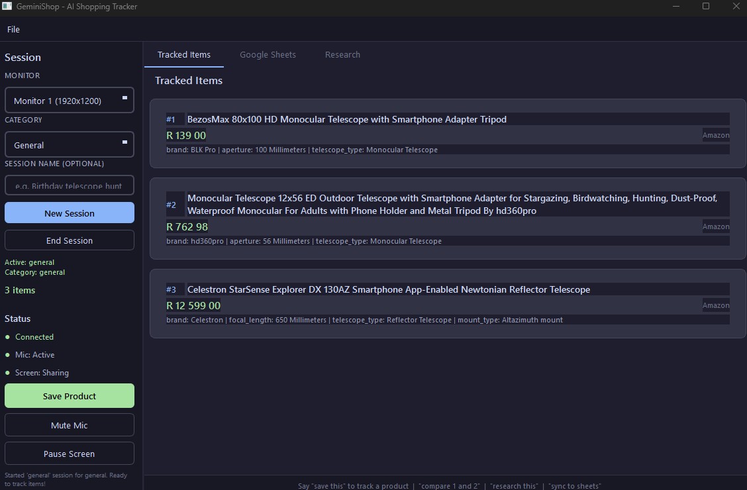Switch to the Google Sheets tab

(268, 55)
